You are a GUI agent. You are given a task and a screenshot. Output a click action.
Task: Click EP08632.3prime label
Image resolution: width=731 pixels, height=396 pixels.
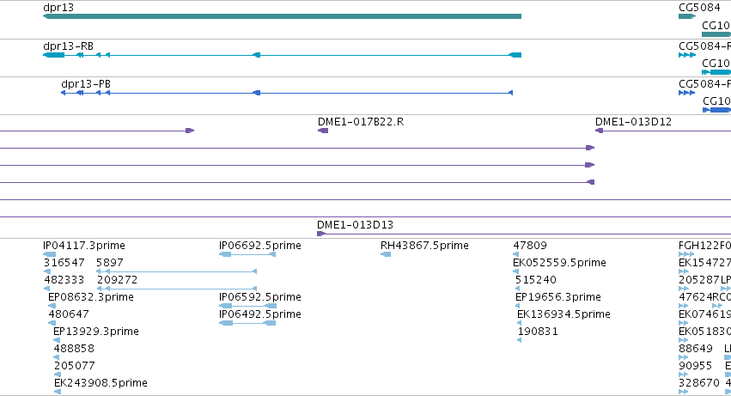click(x=91, y=297)
